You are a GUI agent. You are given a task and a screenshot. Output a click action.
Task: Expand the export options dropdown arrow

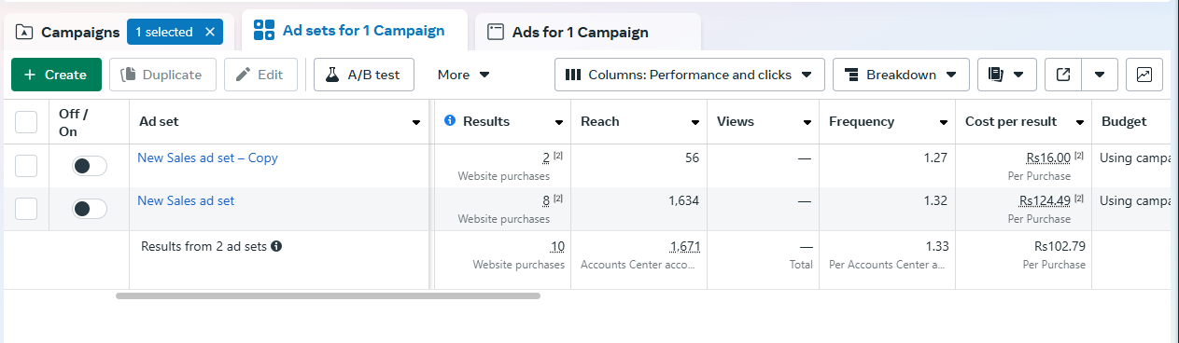(x=1100, y=75)
